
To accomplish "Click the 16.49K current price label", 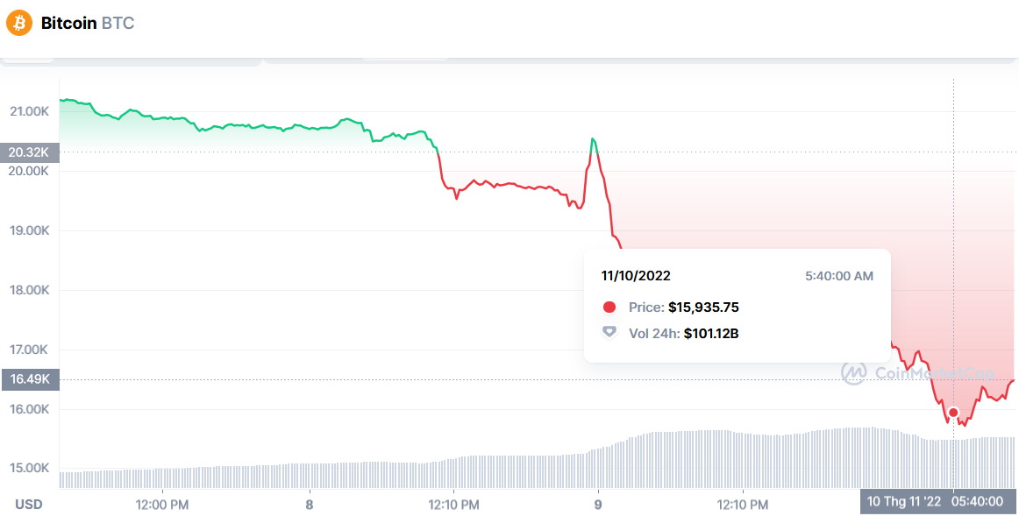I will pyautogui.click(x=30, y=380).
